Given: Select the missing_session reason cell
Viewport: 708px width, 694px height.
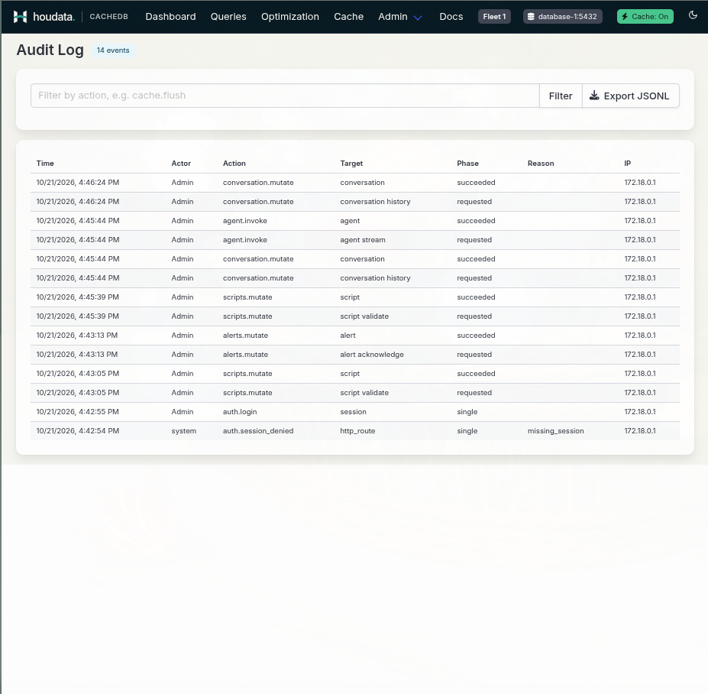Looking at the screenshot, I should click(x=555, y=431).
